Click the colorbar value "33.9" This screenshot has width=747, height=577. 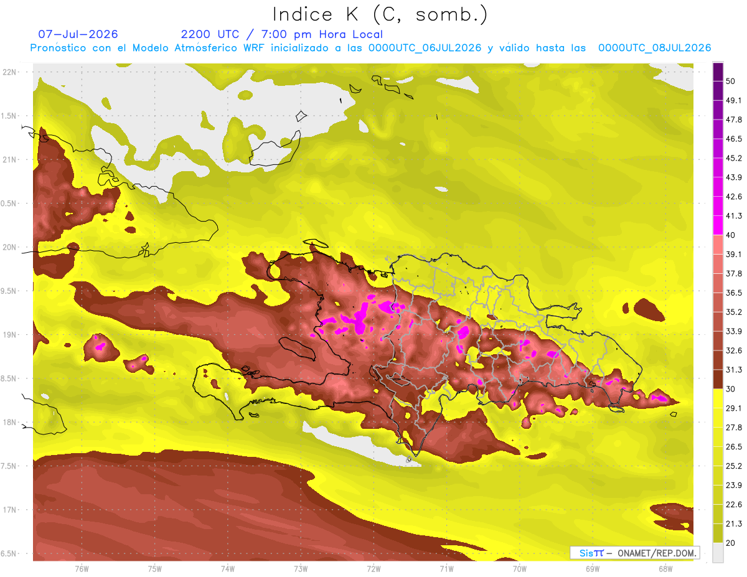coord(733,331)
